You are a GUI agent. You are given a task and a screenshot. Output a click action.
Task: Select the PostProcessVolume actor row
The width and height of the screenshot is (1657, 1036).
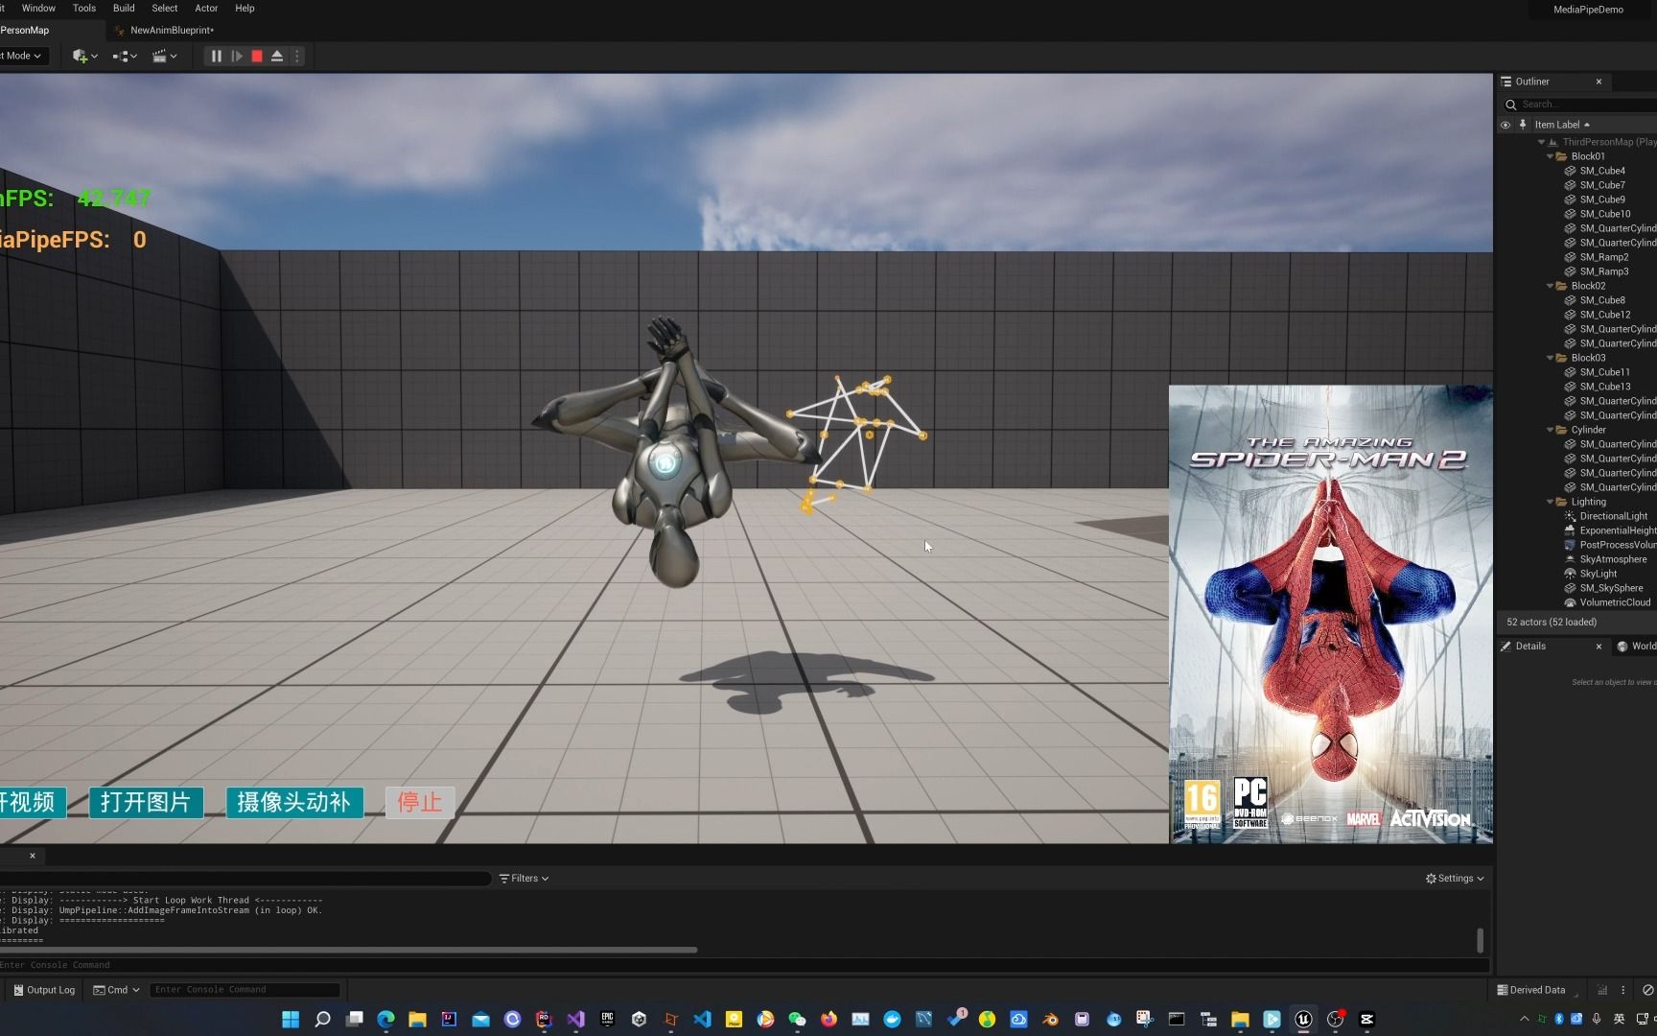(x=1617, y=545)
